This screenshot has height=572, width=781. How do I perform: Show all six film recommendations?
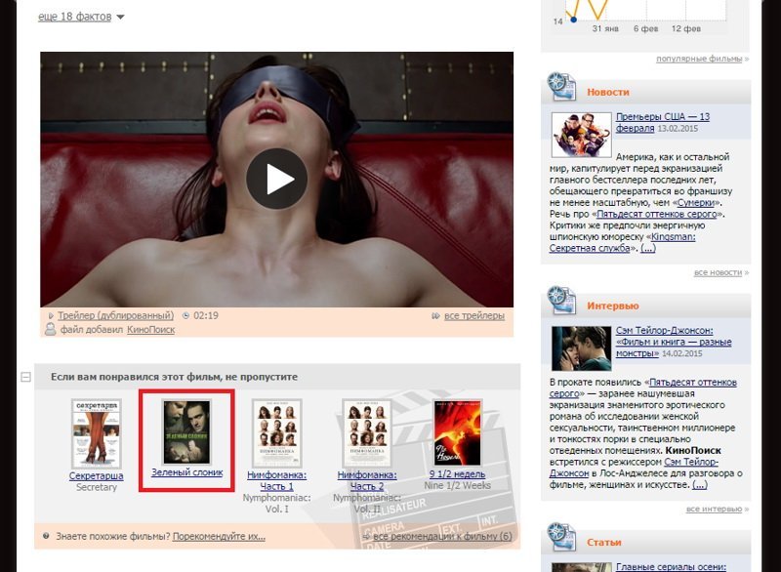442,537
